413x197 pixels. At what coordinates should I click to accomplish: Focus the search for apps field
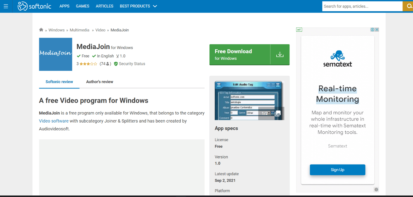point(362,6)
